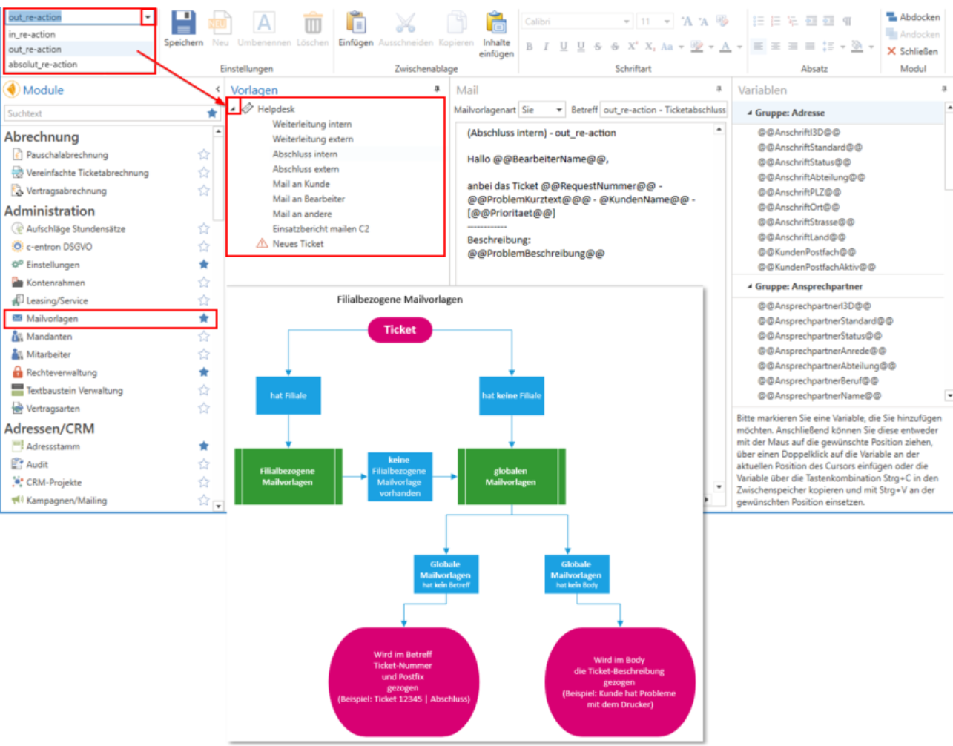This screenshot has height=746, width=953.
Task: Click the Module logo icon
Action: click(12, 90)
